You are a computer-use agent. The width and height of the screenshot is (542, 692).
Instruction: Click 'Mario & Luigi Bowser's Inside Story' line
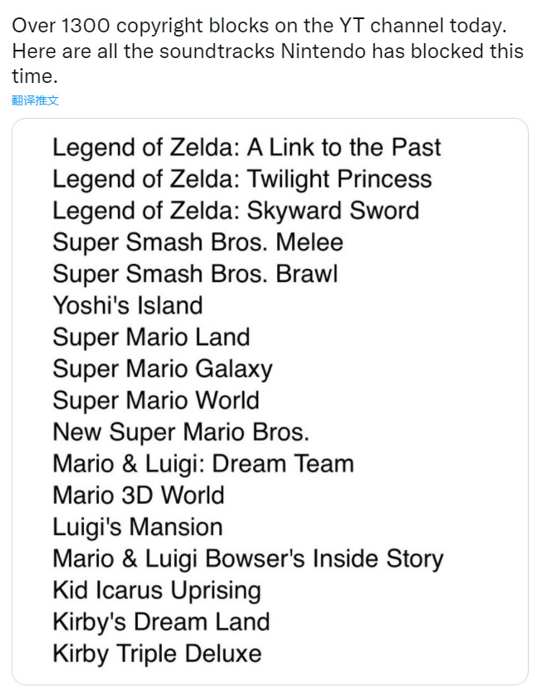click(x=247, y=558)
